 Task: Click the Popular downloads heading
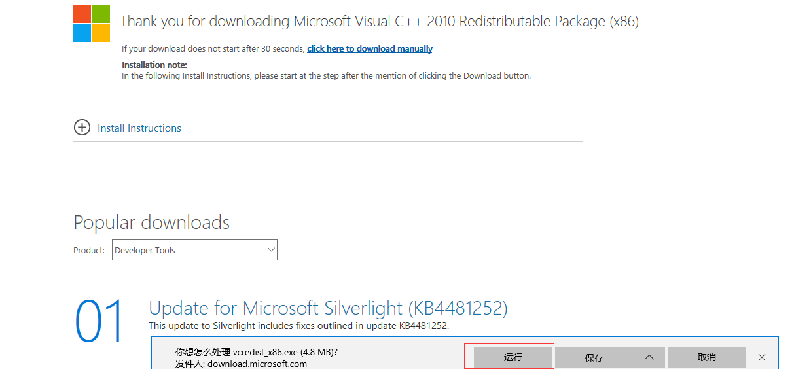(x=152, y=222)
